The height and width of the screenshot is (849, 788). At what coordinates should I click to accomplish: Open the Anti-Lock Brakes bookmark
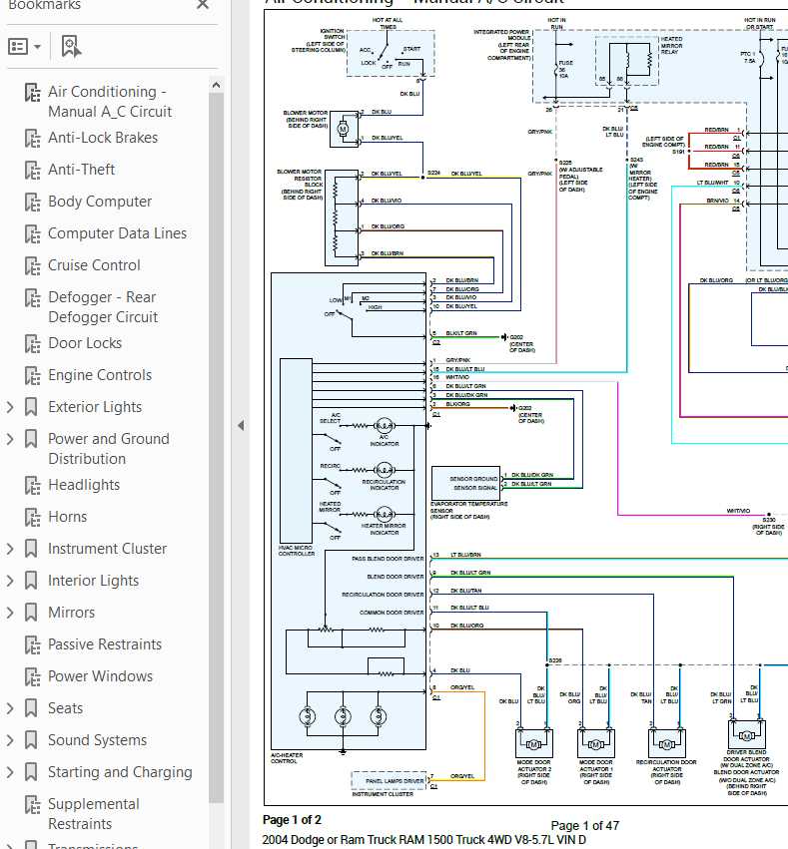point(103,138)
